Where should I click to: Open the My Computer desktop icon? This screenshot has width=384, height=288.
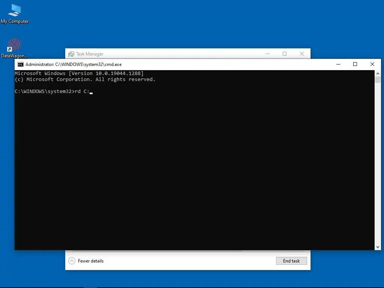pyautogui.click(x=15, y=14)
